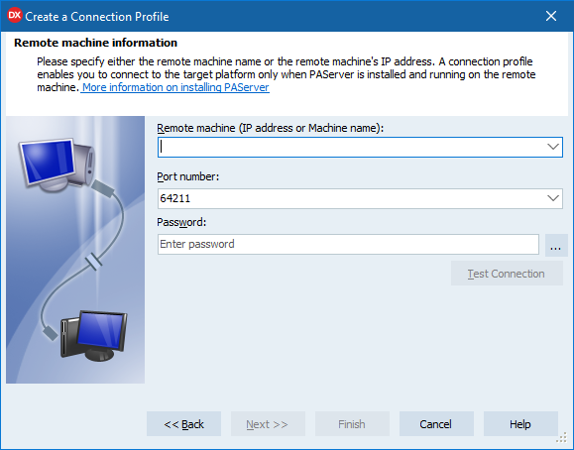
Task: Click the Next >> button
Action: (268, 423)
